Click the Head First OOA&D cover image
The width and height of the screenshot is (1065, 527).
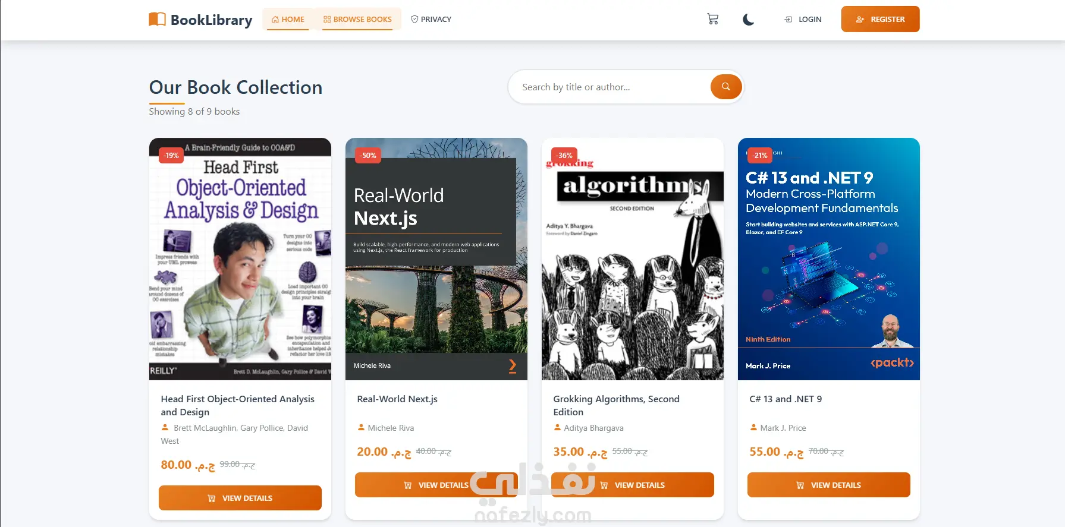(x=240, y=259)
